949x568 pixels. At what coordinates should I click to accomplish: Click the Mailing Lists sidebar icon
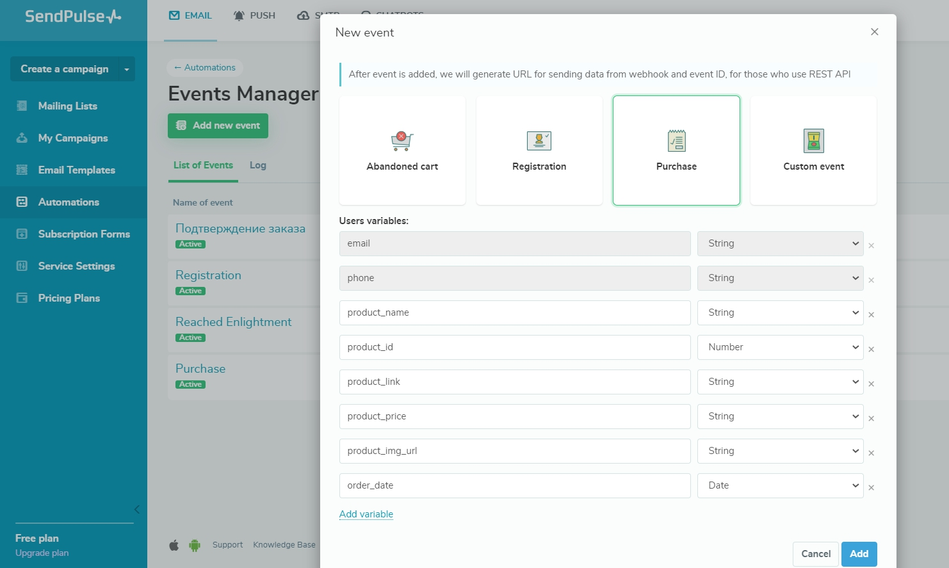[x=22, y=106]
